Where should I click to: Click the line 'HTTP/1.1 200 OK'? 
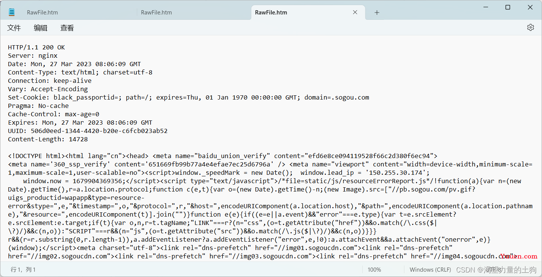[36, 47]
